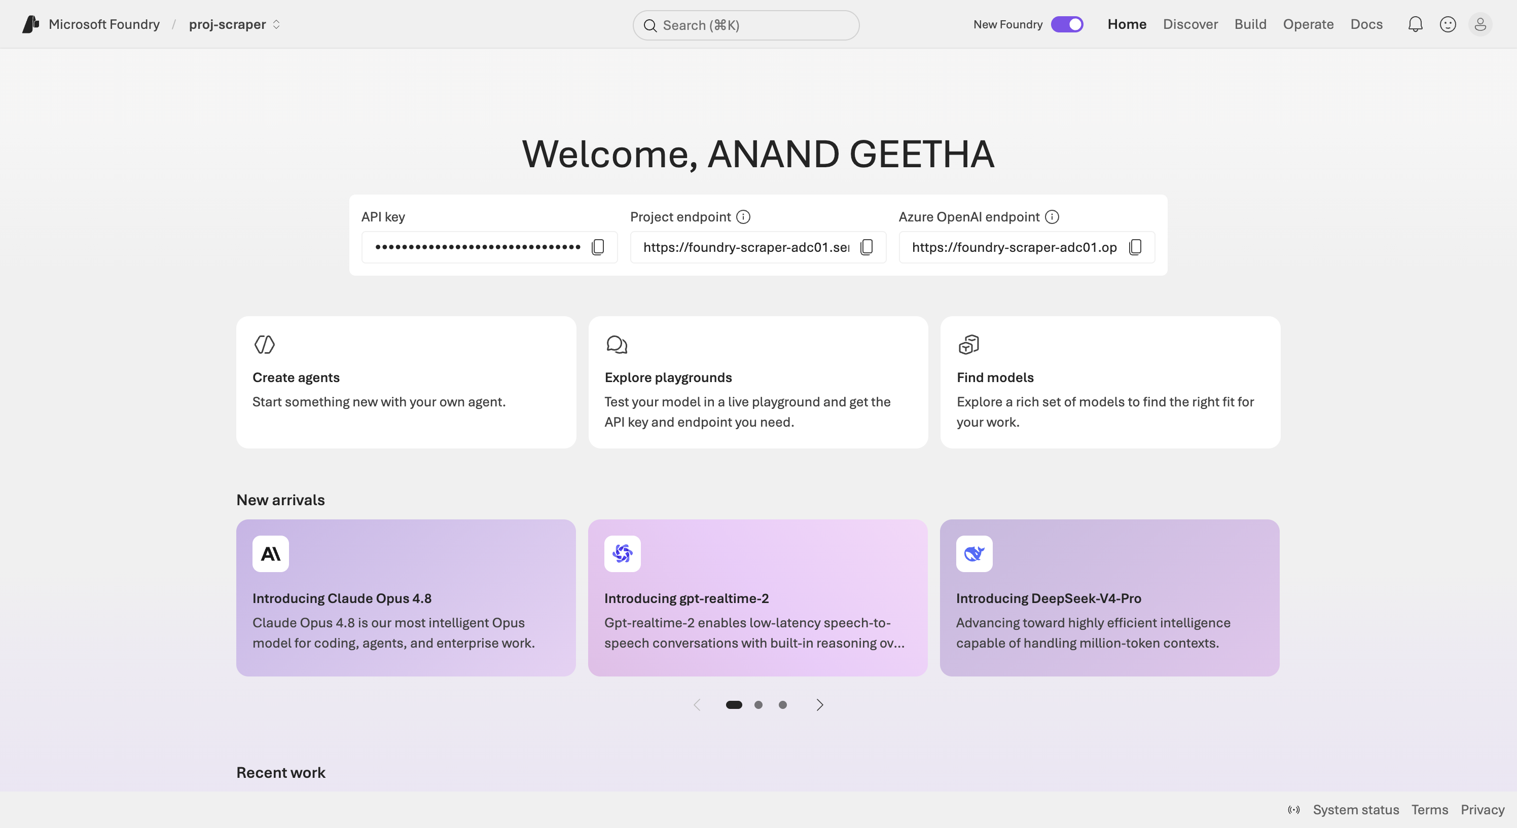Turn off the New Foundry toggle

1067,24
